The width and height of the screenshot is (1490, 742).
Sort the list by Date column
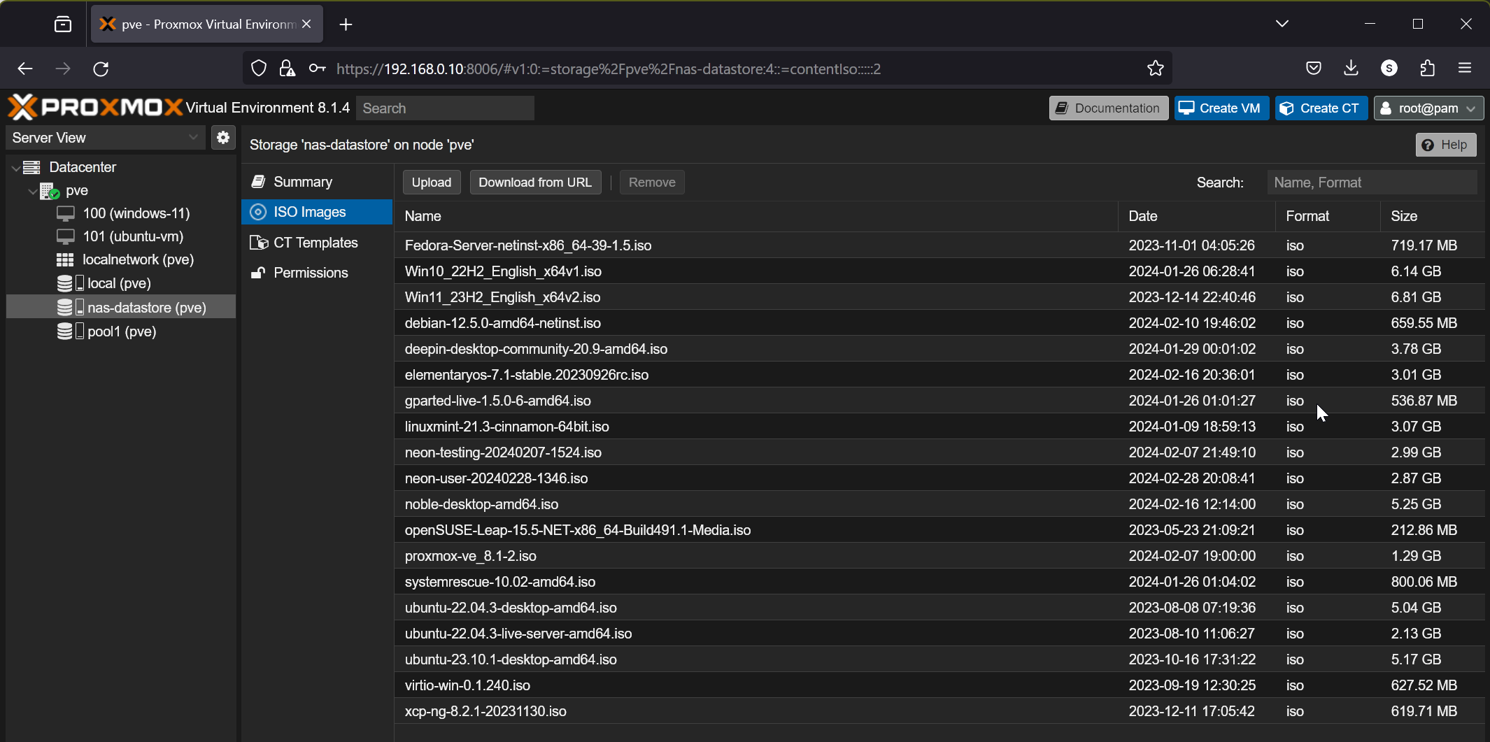(1197, 216)
